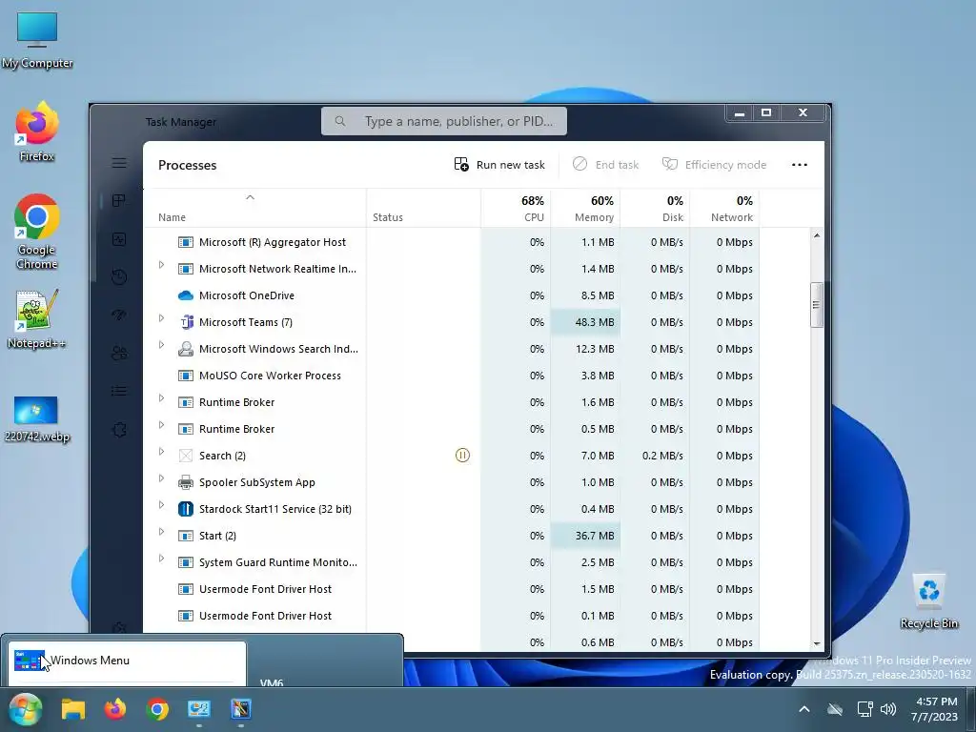Click the OneDrive icon in system tray

click(835, 709)
